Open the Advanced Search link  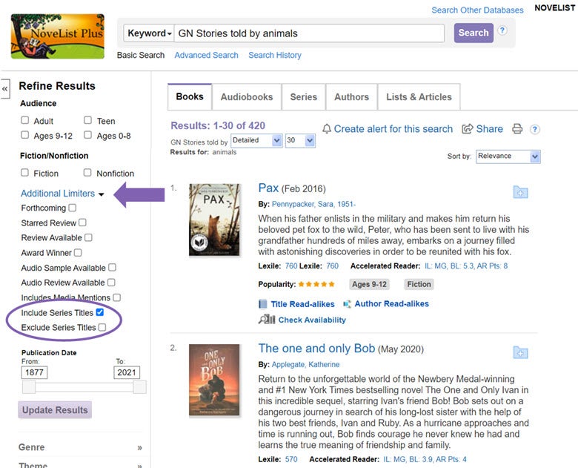click(x=207, y=56)
